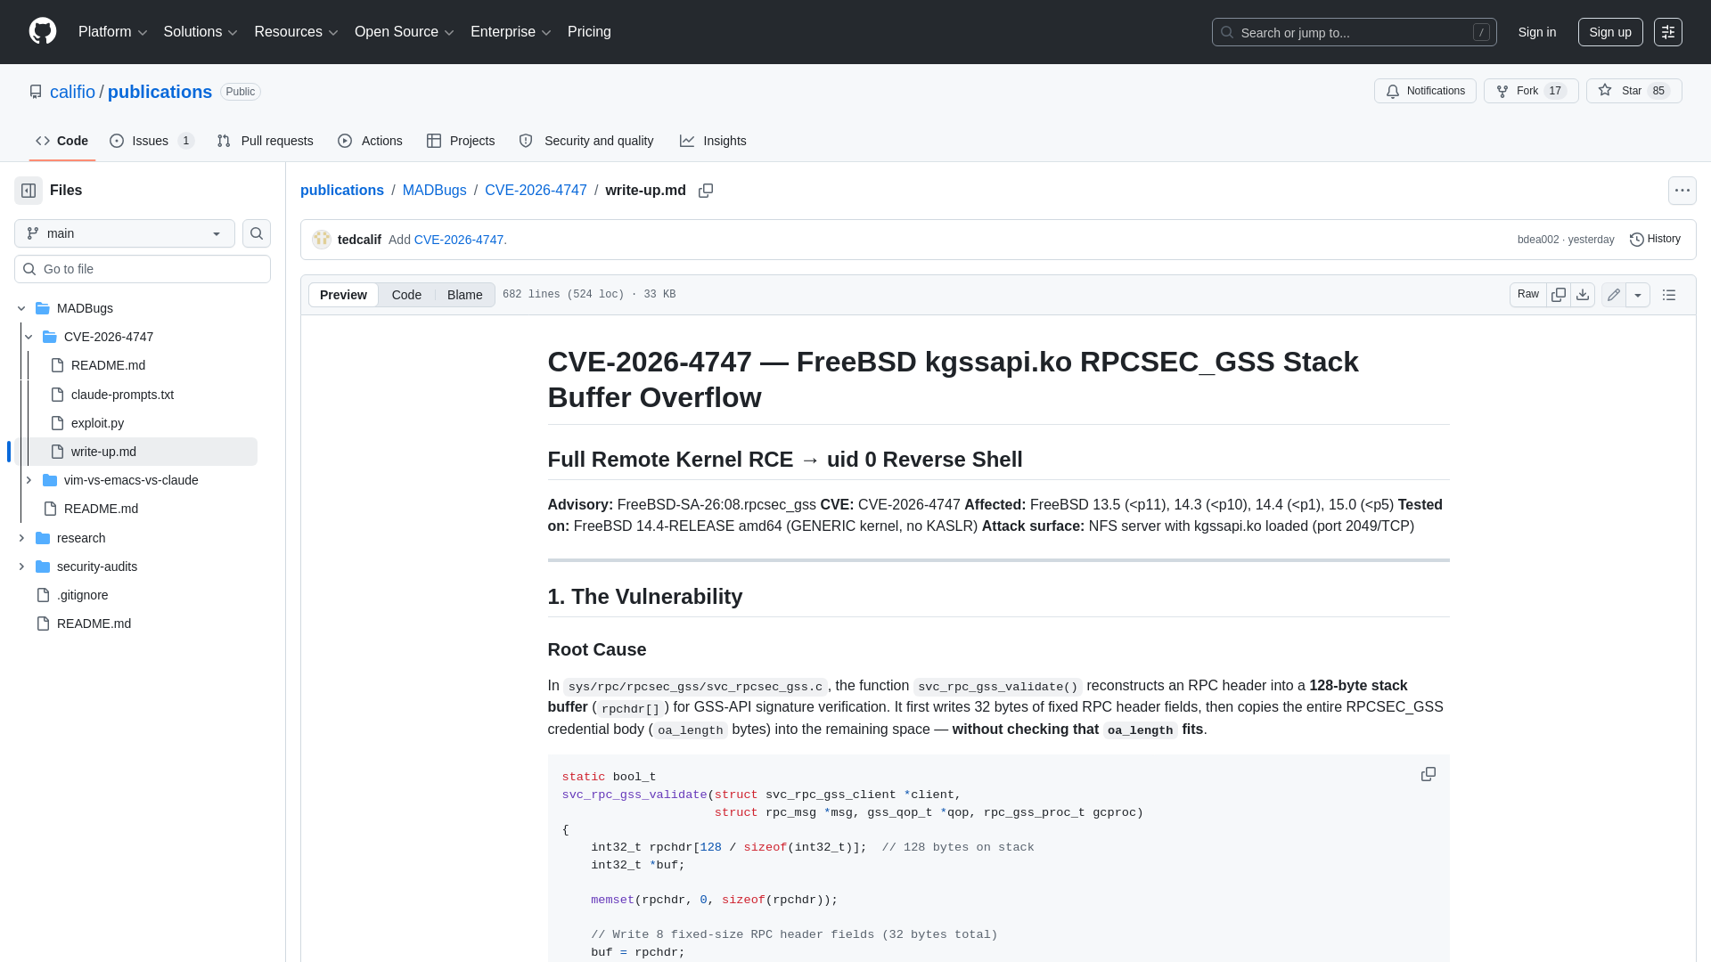
Task: Open the MADBugs breadcrumb link
Action: (x=434, y=190)
